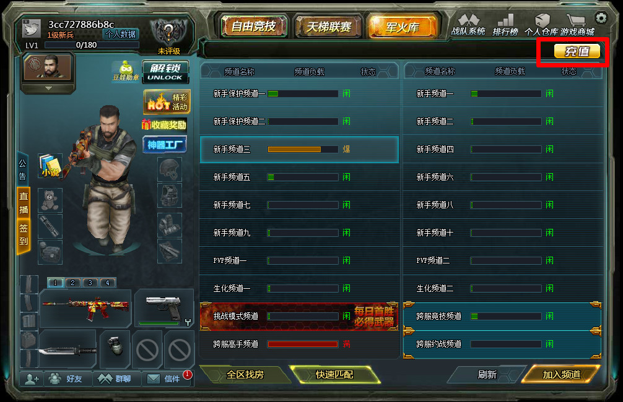Switch to the 军火库 tab

(x=403, y=27)
